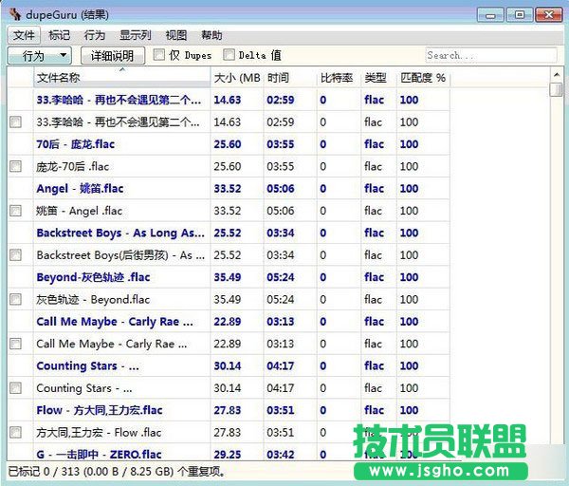
Task: Open the 帮助 menu
Action: (212, 35)
